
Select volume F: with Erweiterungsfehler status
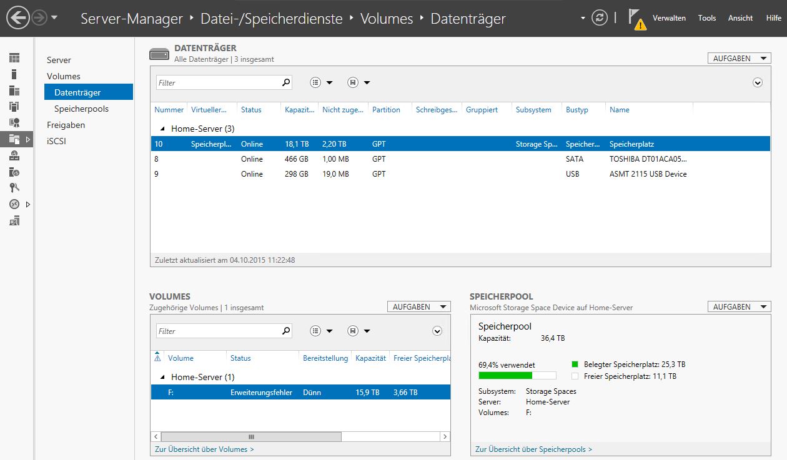pos(300,393)
